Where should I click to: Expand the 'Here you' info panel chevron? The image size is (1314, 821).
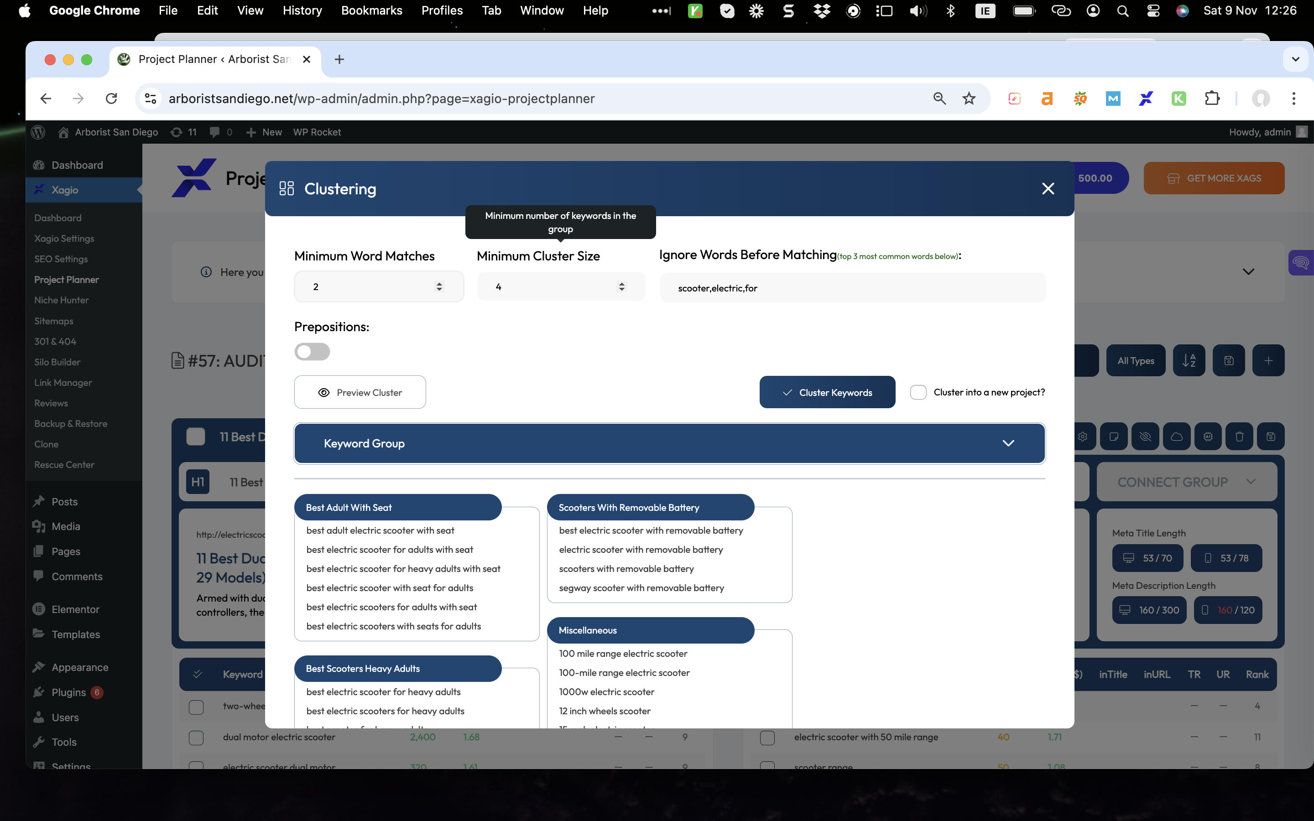[x=1248, y=271]
